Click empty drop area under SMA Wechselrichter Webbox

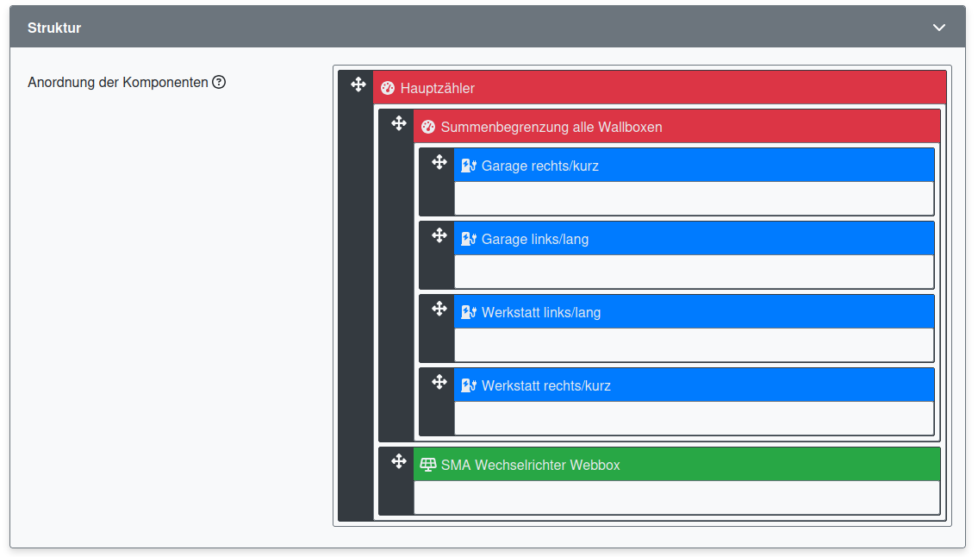pos(676,497)
